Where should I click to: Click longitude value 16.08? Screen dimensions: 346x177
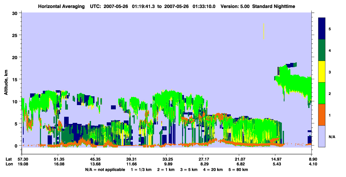58,164
